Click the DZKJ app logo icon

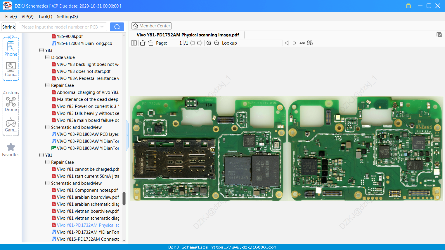[x=7, y=6]
